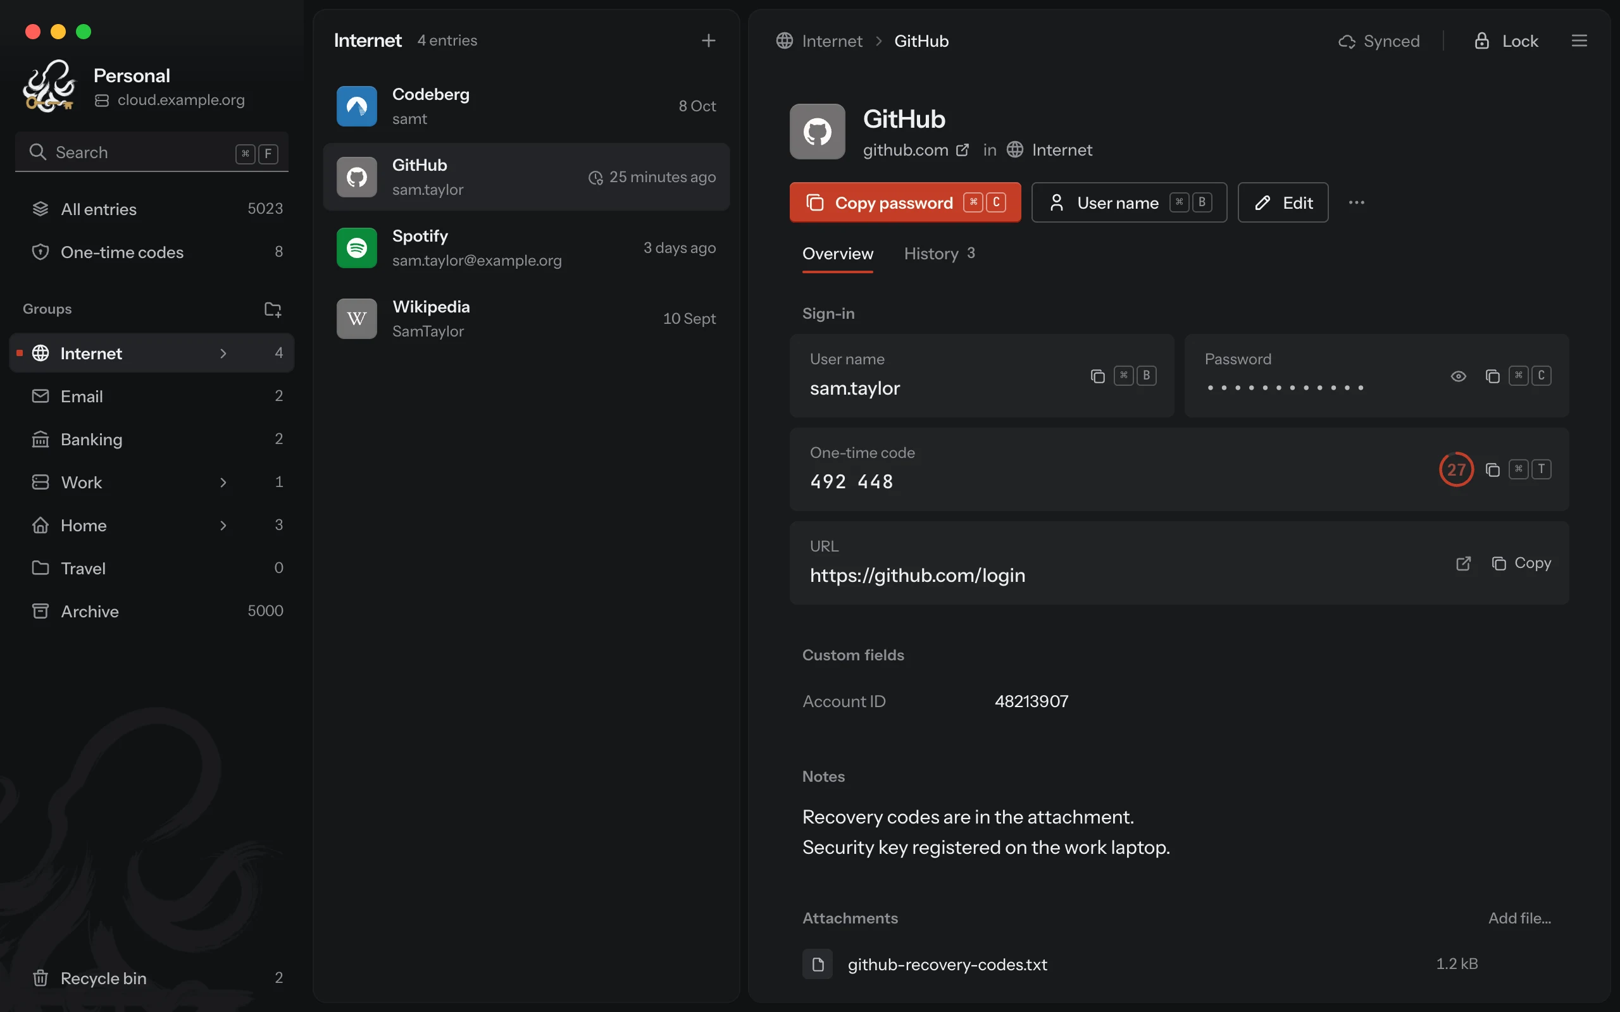
Task: Click the add new entry plus icon
Action: coord(708,41)
